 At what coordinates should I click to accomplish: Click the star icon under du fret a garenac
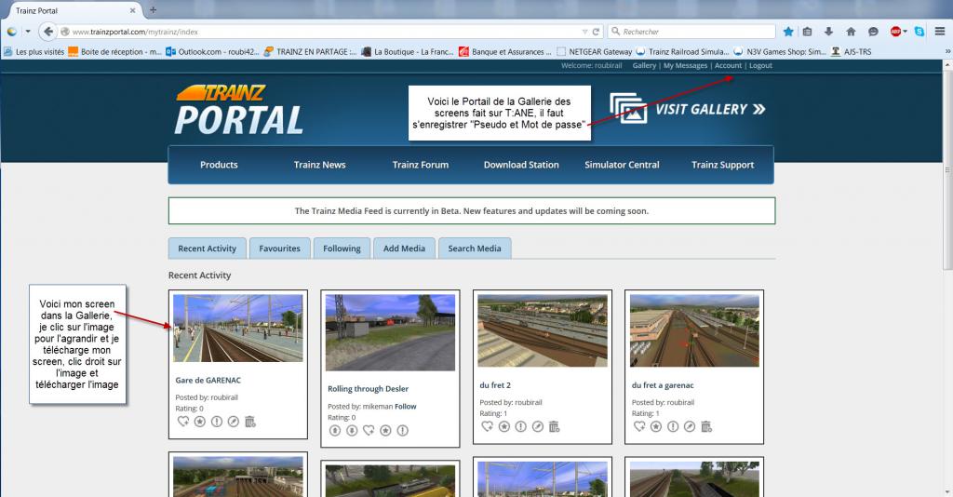[x=656, y=426]
